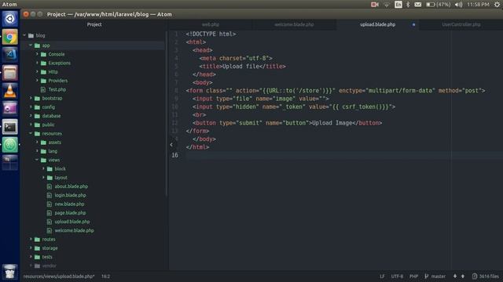This screenshot has height=282, width=503.
Task: Click resources/views/upload.blade.php path in status bar
Action: coord(59,277)
